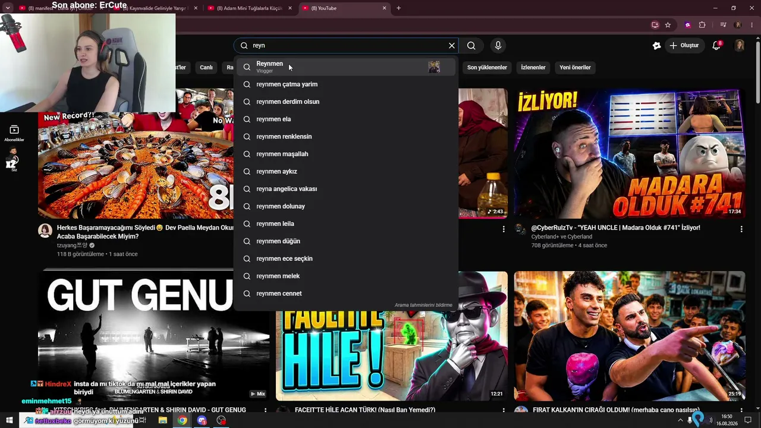Open options menu for the Madara Olduk video

point(741,229)
